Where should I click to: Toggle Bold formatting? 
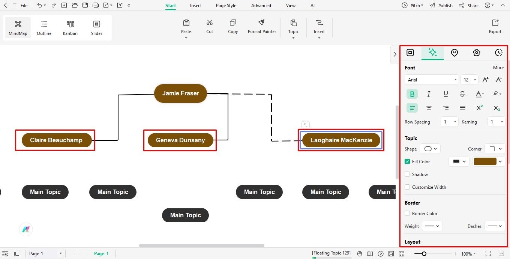(412, 94)
